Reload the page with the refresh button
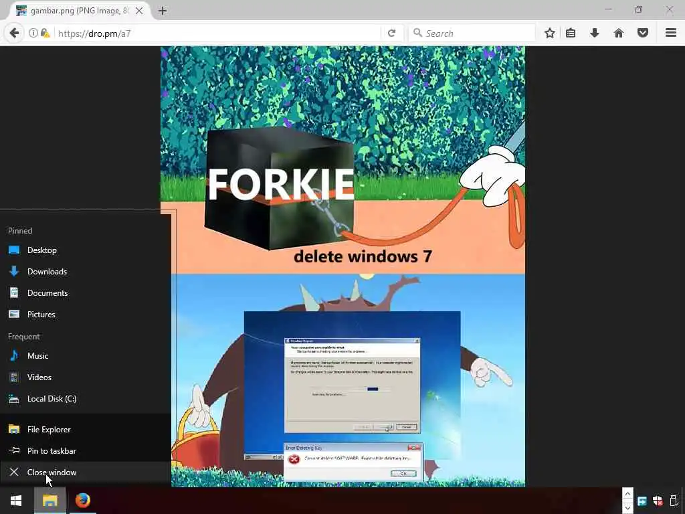 (391, 33)
